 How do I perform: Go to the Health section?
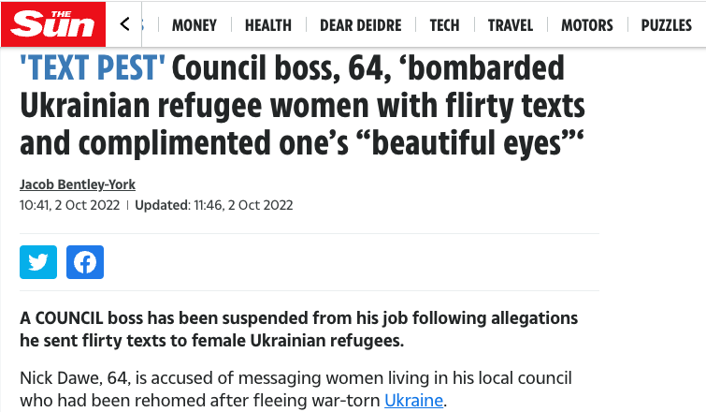[268, 25]
